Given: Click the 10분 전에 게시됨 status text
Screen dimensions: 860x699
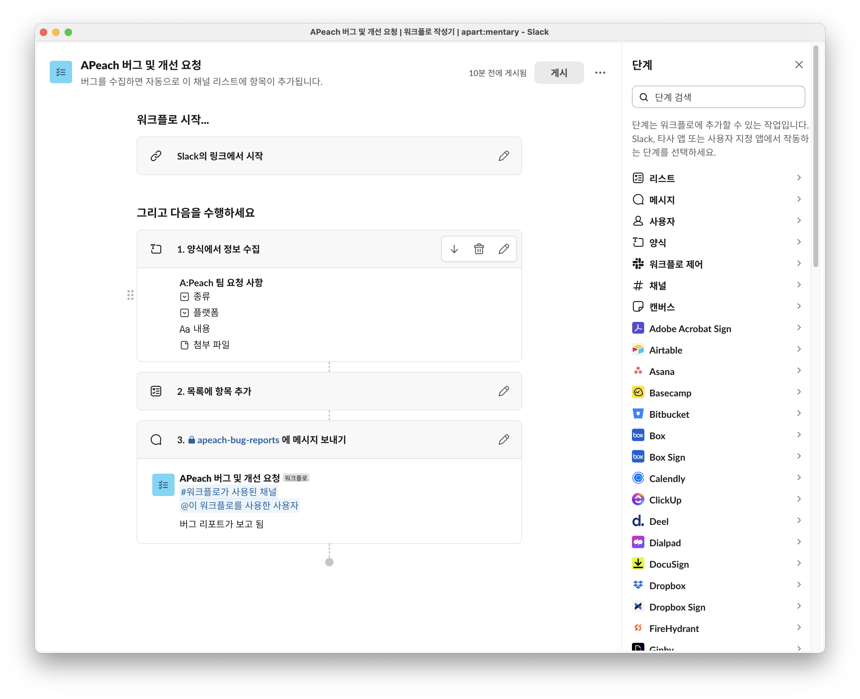Looking at the screenshot, I should pos(497,73).
